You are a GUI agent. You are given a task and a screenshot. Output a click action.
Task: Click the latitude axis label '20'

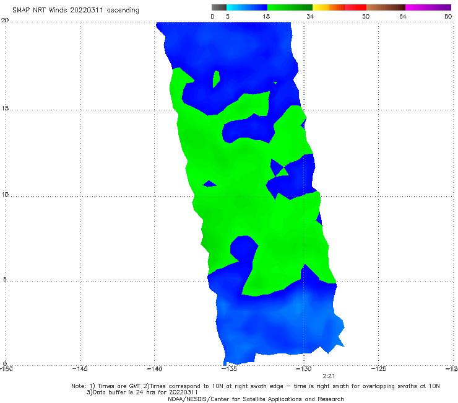pyautogui.click(x=5, y=20)
